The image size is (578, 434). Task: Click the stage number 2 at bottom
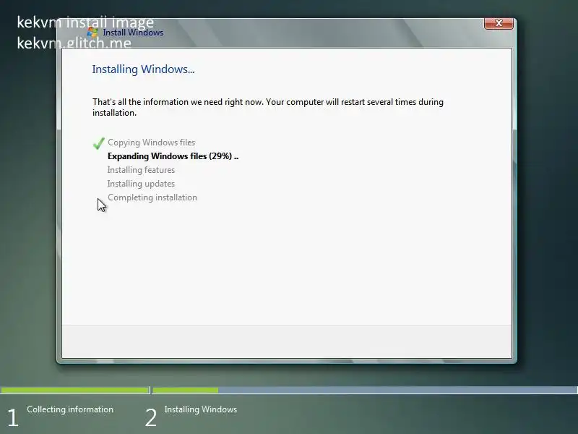151,418
